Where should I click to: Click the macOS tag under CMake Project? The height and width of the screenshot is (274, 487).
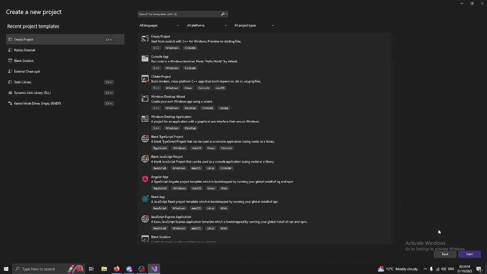coord(220,88)
